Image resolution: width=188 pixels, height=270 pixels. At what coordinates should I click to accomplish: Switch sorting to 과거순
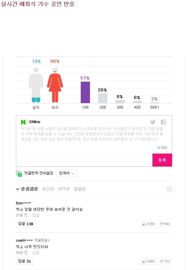point(64,189)
